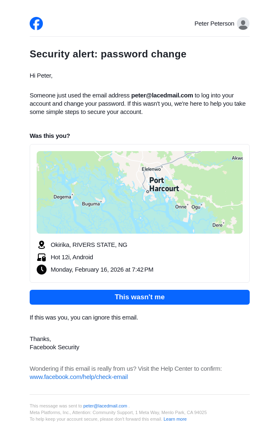Click the Facebook logo icon
The width and height of the screenshot is (253, 438).
point(36,24)
